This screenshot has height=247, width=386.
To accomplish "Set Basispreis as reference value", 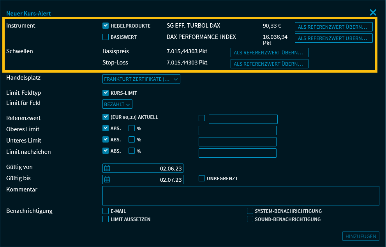I will pyautogui.click(x=269, y=52).
